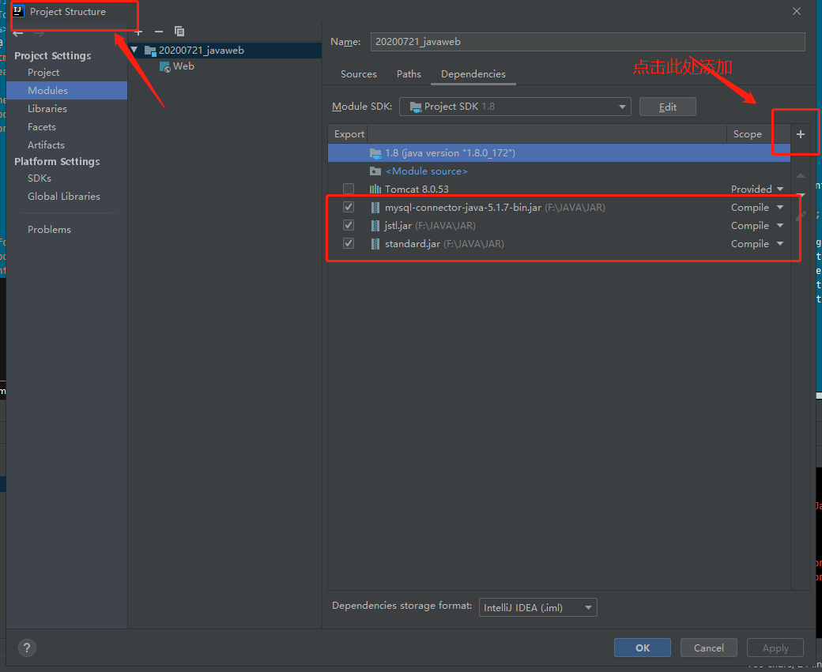The width and height of the screenshot is (822, 672).
Task: Click the Export column header
Action: coord(349,134)
